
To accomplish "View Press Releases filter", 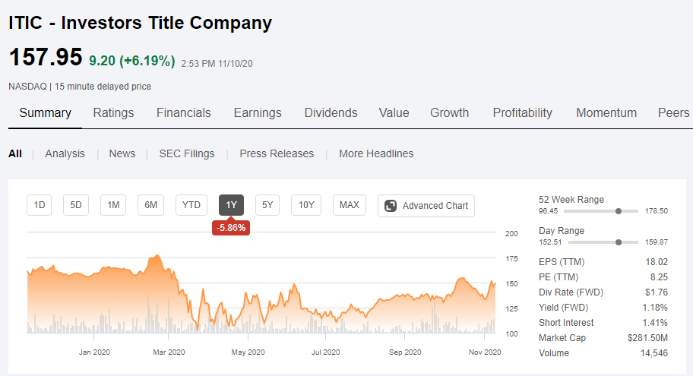I will [x=277, y=153].
